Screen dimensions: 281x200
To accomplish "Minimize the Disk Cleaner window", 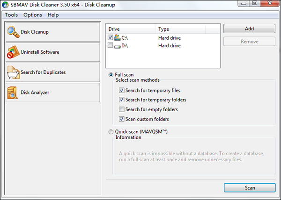I will coord(244,3).
